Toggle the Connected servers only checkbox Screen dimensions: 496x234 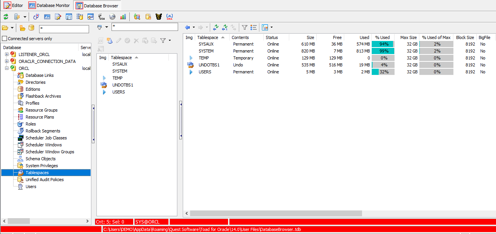tap(5, 39)
